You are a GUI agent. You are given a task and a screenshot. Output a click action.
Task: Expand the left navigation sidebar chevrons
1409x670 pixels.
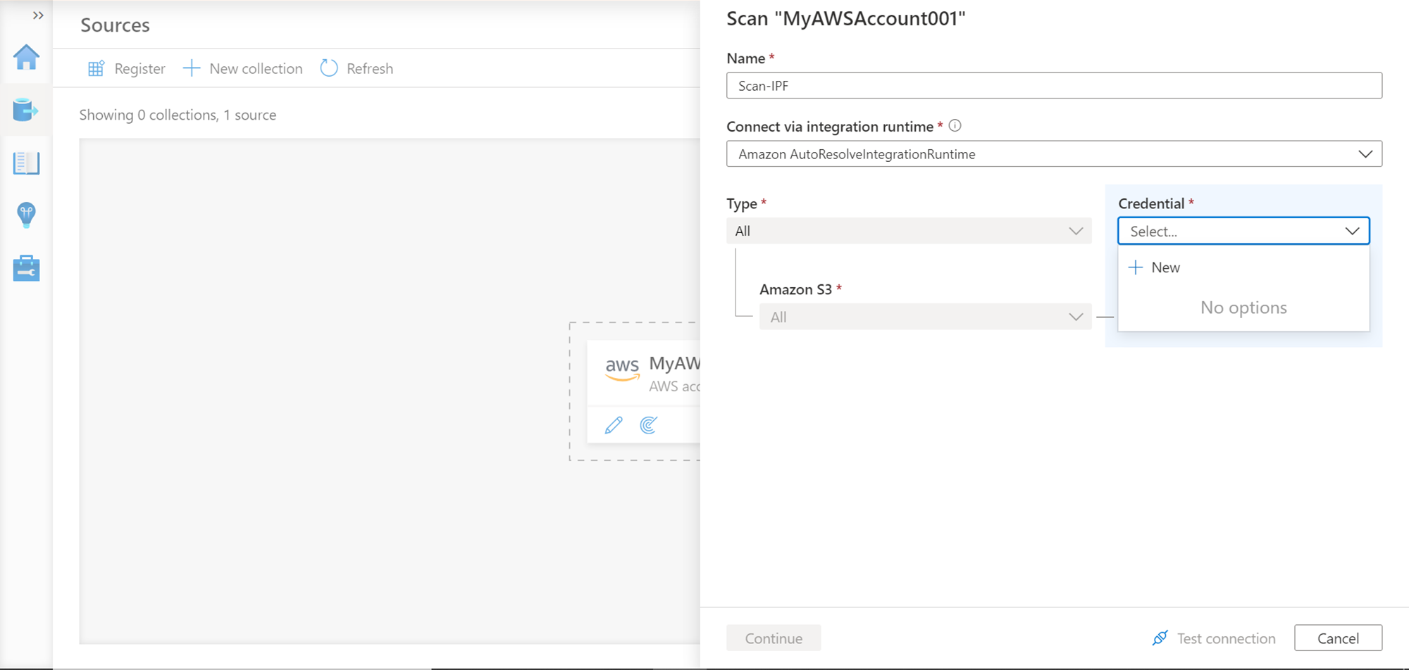pos(38,15)
